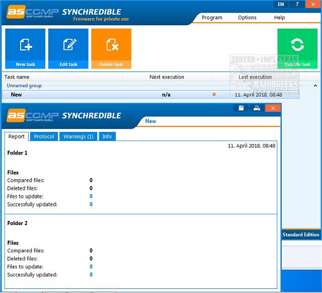Click Deleted files label under Folder 2

pyautogui.click(x=22, y=258)
